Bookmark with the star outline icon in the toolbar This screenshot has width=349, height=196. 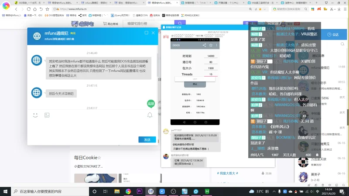pyautogui.click(x=48, y=9)
